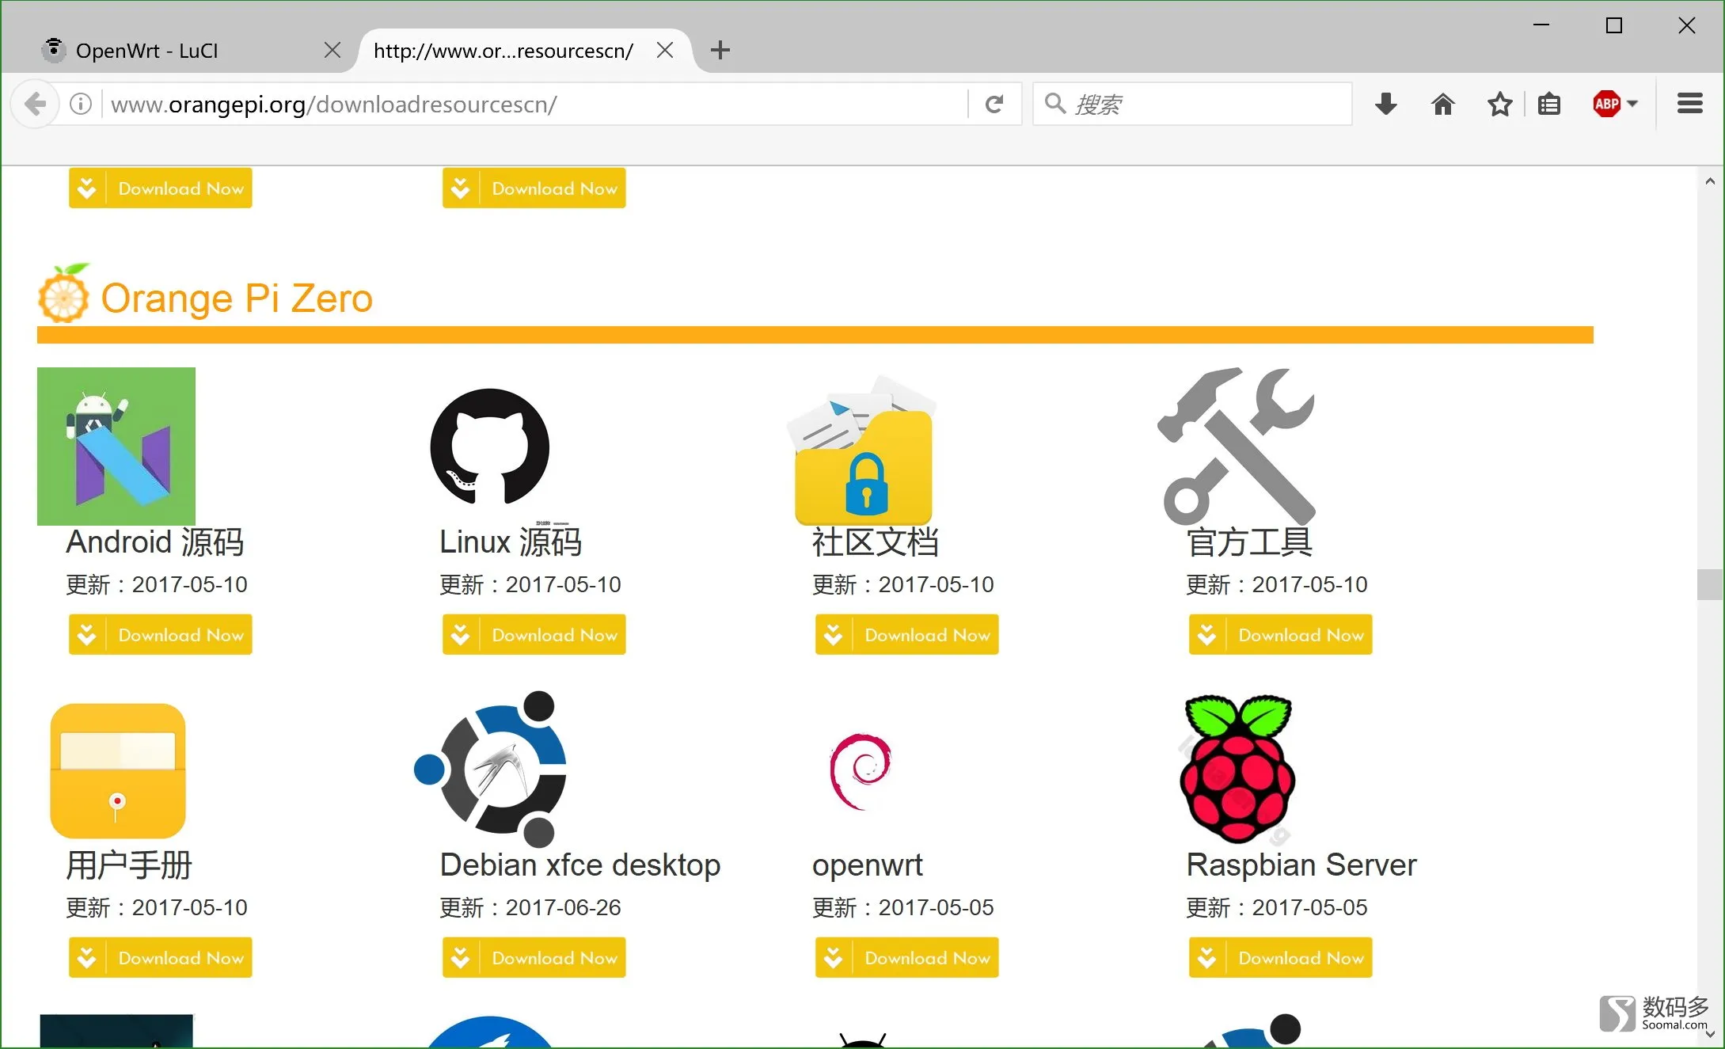Open the downloads arrow in toolbar
Viewport: 1725px width, 1049px height.
point(1386,104)
